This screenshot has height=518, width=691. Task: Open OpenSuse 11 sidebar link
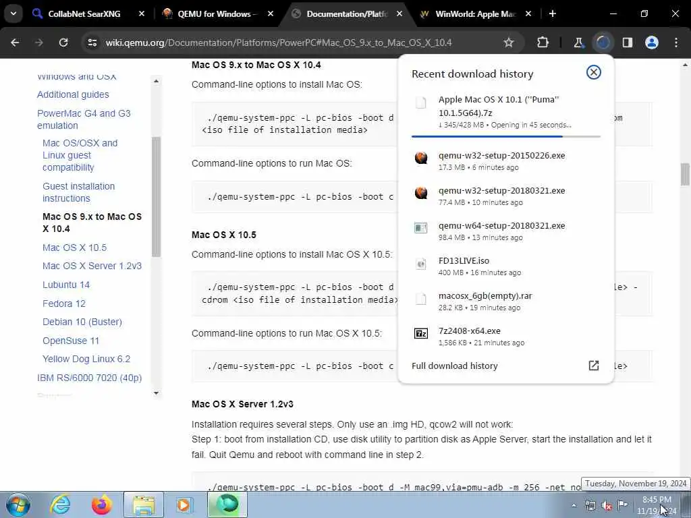pos(70,341)
